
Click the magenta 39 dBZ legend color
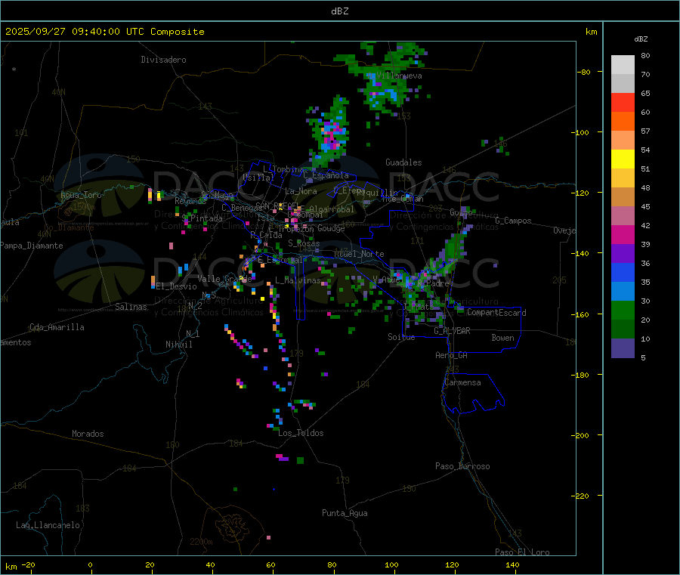point(623,234)
